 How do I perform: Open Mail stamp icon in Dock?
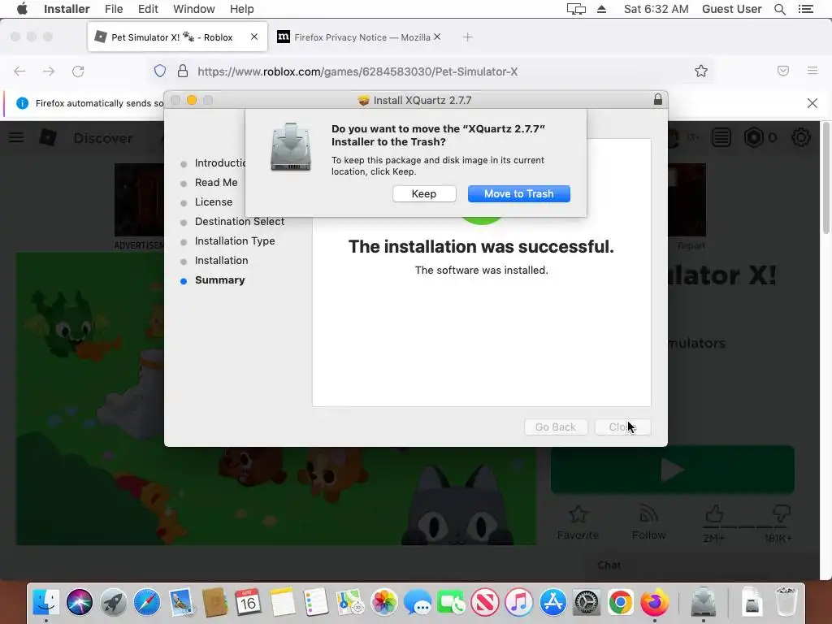181,602
